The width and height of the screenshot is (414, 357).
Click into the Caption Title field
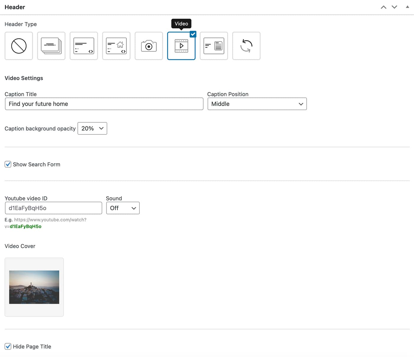pyautogui.click(x=104, y=104)
